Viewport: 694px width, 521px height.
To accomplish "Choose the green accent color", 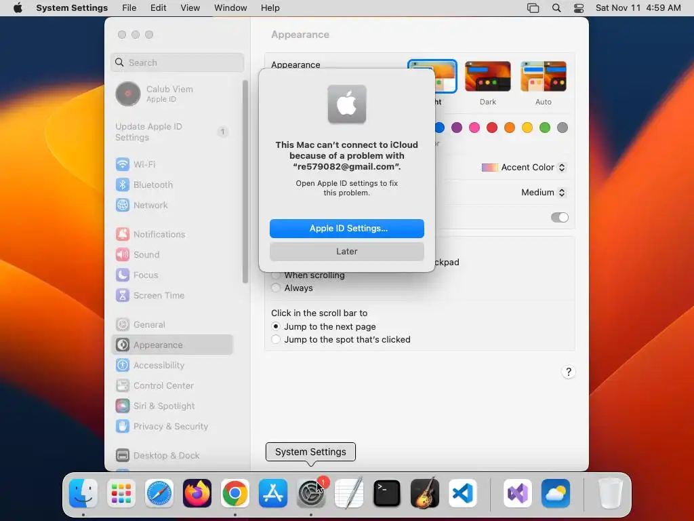I will pyautogui.click(x=545, y=128).
